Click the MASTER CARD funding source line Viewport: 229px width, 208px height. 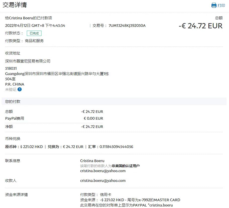click(x=130, y=200)
